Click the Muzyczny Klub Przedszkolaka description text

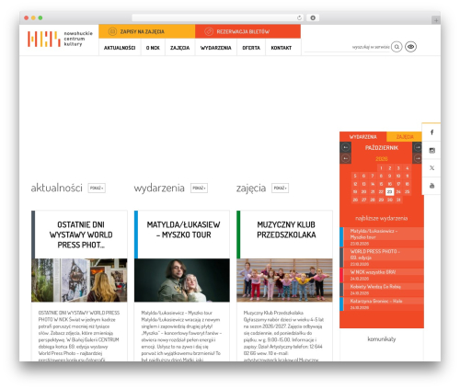pos(283,337)
